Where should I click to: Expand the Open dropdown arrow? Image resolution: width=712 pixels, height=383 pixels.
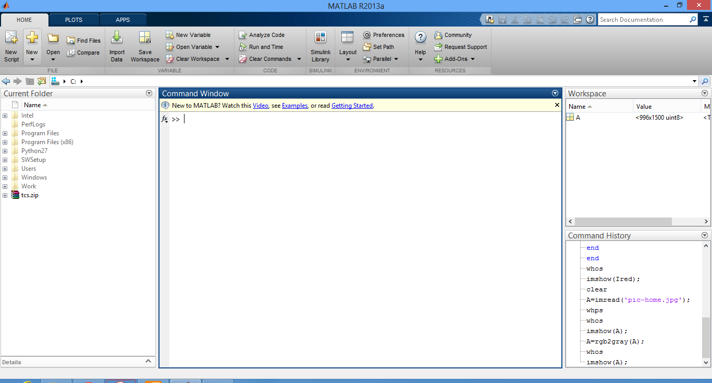(53, 59)
